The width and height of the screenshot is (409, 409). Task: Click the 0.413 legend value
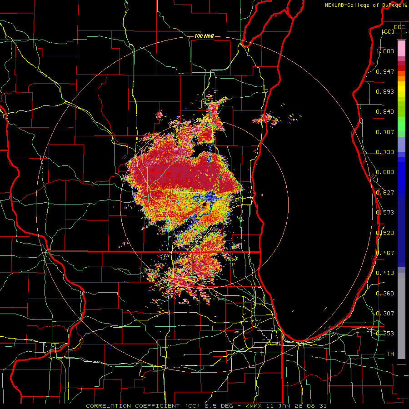pyautogui.click(x=385, y=273)
